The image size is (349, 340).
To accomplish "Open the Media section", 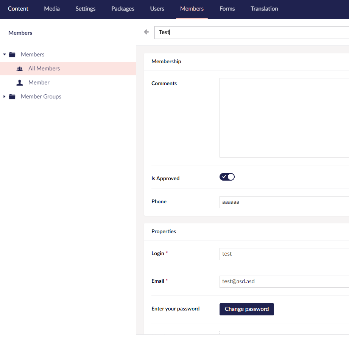I will coord(51,8).
